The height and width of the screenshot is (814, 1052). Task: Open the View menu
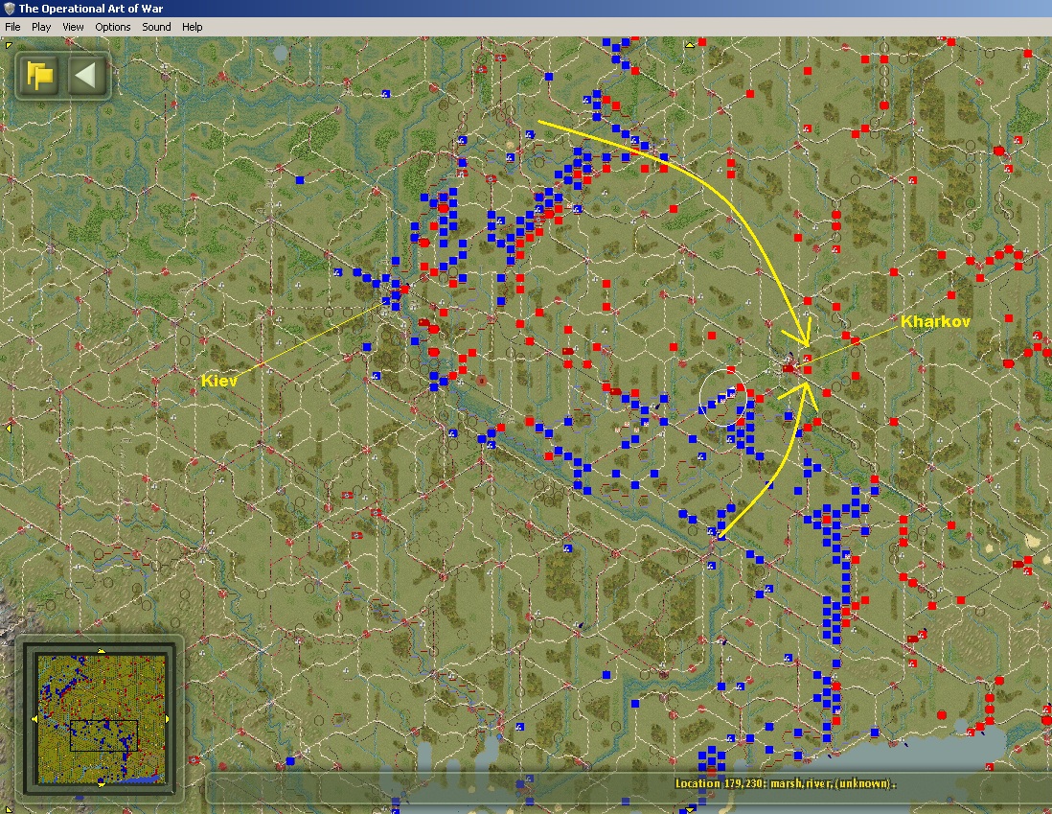point(73,27)
